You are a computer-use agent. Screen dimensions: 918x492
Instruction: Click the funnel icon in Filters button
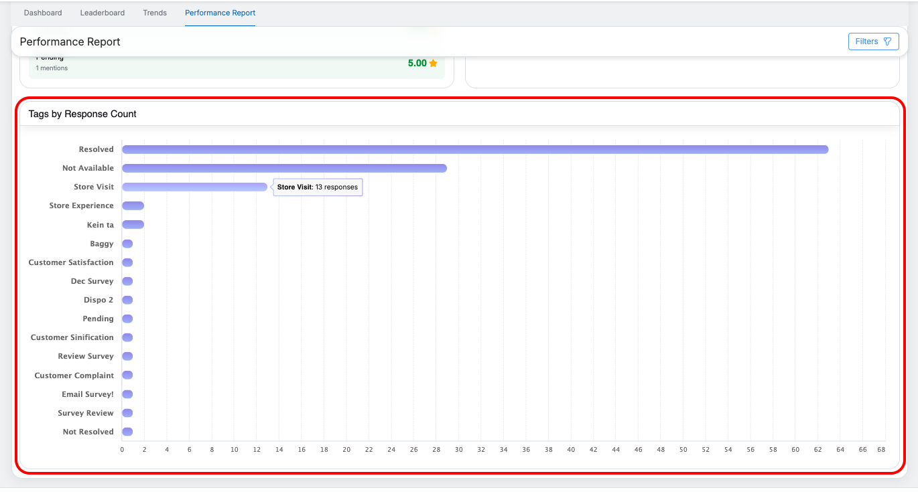click(887, 42)
